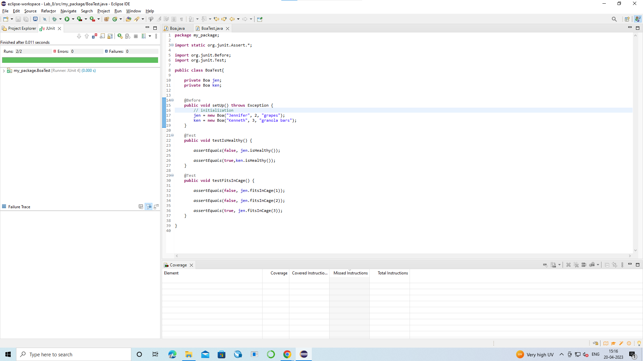The width and height of the screenshot is (643, 361).
Task: Open Chrome from Windows taskbar
Action: tap(287, 354)
